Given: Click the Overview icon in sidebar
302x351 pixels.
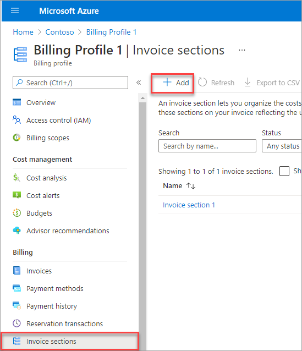Looking at the screenshot, I should [x=17, y=102].
